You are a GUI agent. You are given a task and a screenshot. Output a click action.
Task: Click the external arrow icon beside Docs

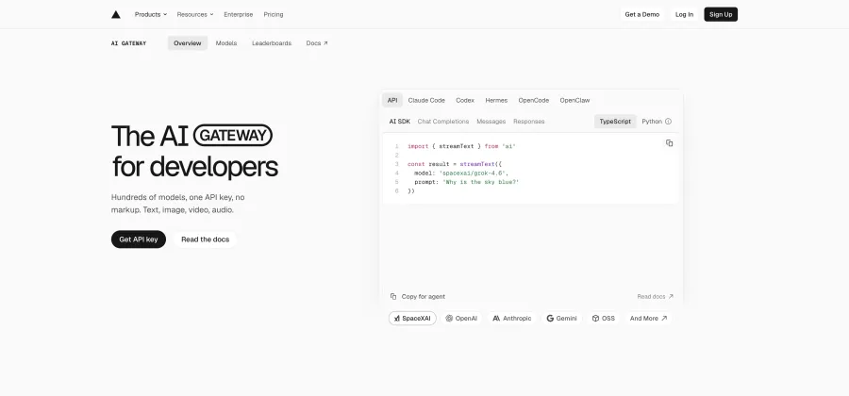pyautogui.click(x=325, y=43)
